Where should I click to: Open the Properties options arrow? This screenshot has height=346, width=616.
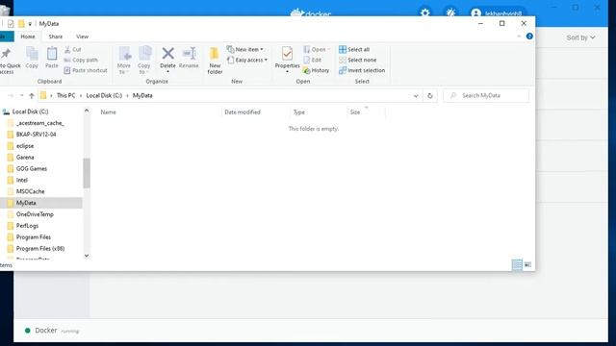pos(287,72)
